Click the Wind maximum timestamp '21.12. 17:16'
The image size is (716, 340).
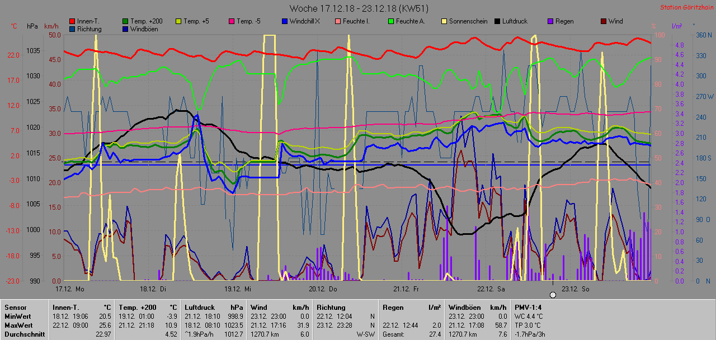[x=268, y=325]
